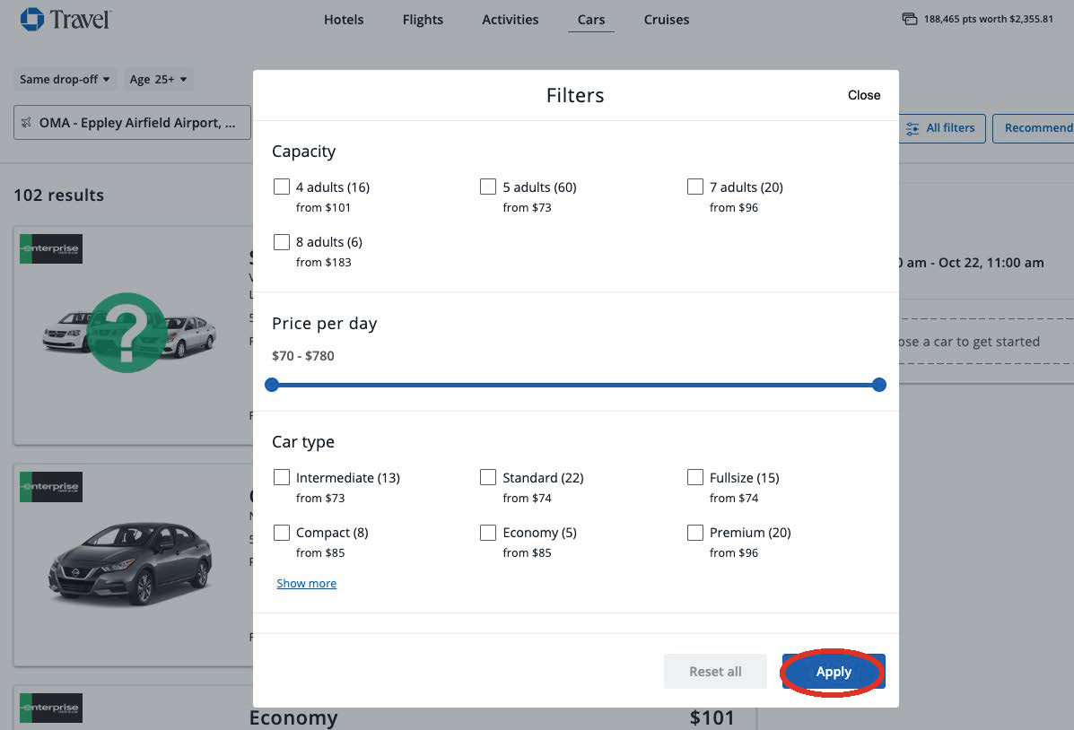Click the Chase Travel logo
Image resolution: width=1074 pixels, height=730 pixels.
click(x=65, y=19)
